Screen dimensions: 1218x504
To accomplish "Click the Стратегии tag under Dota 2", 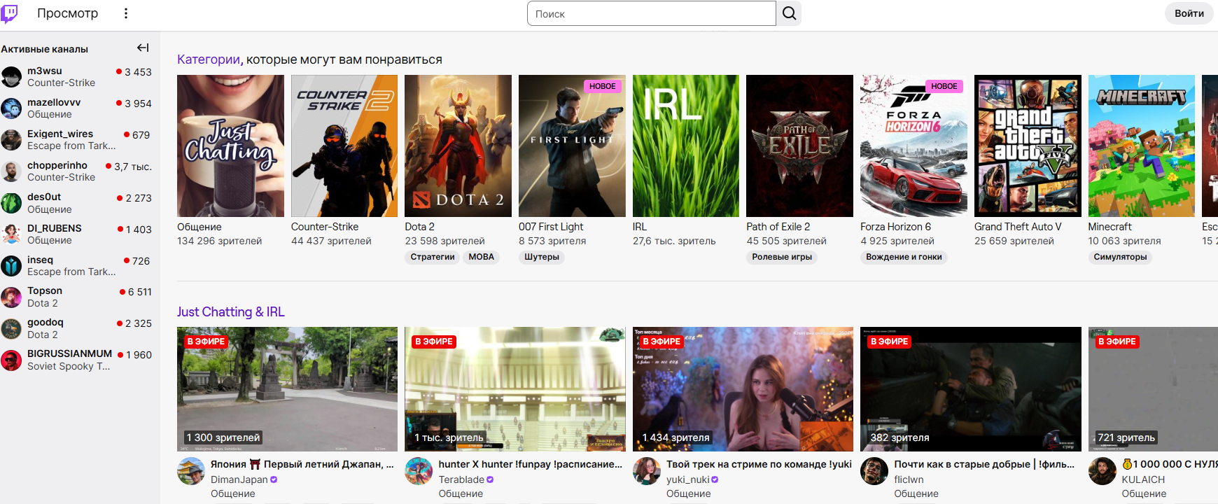I will pyautogui.click(x=433, y=257).
